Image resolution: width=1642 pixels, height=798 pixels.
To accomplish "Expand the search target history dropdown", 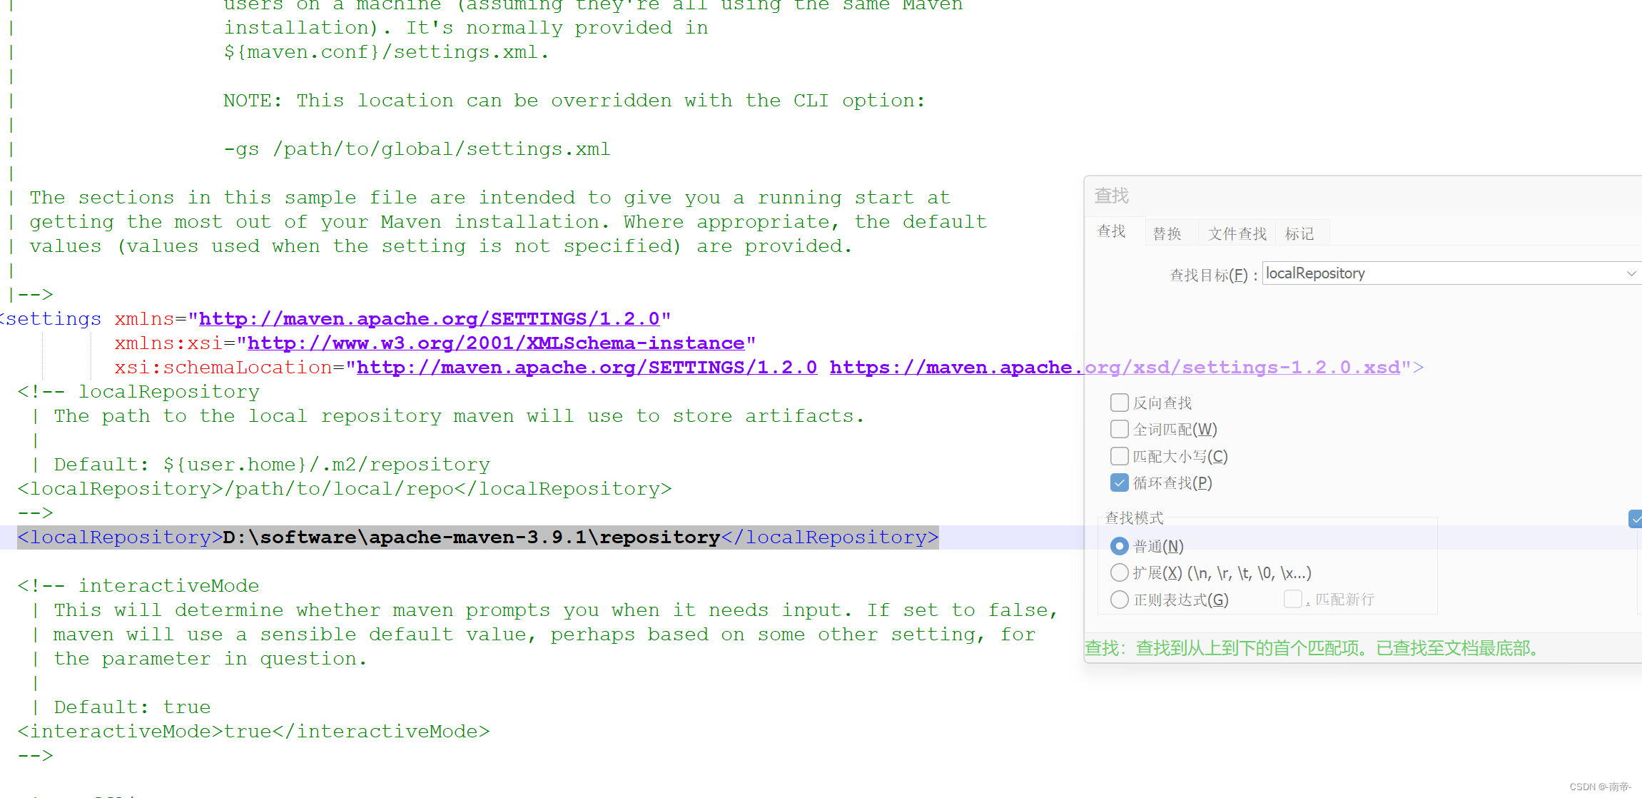I will 1631,273.
